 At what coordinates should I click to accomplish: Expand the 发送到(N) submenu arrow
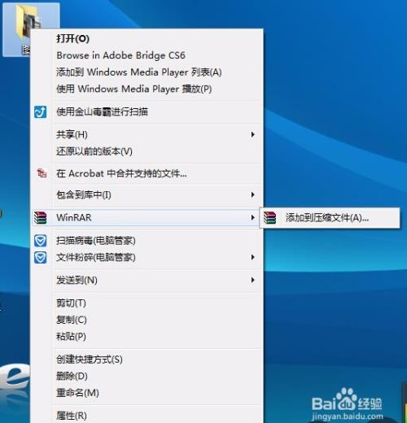(252, 280)
